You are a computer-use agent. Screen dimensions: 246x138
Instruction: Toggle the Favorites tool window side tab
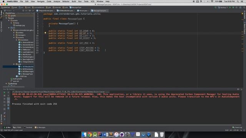[x=1, y=119]
